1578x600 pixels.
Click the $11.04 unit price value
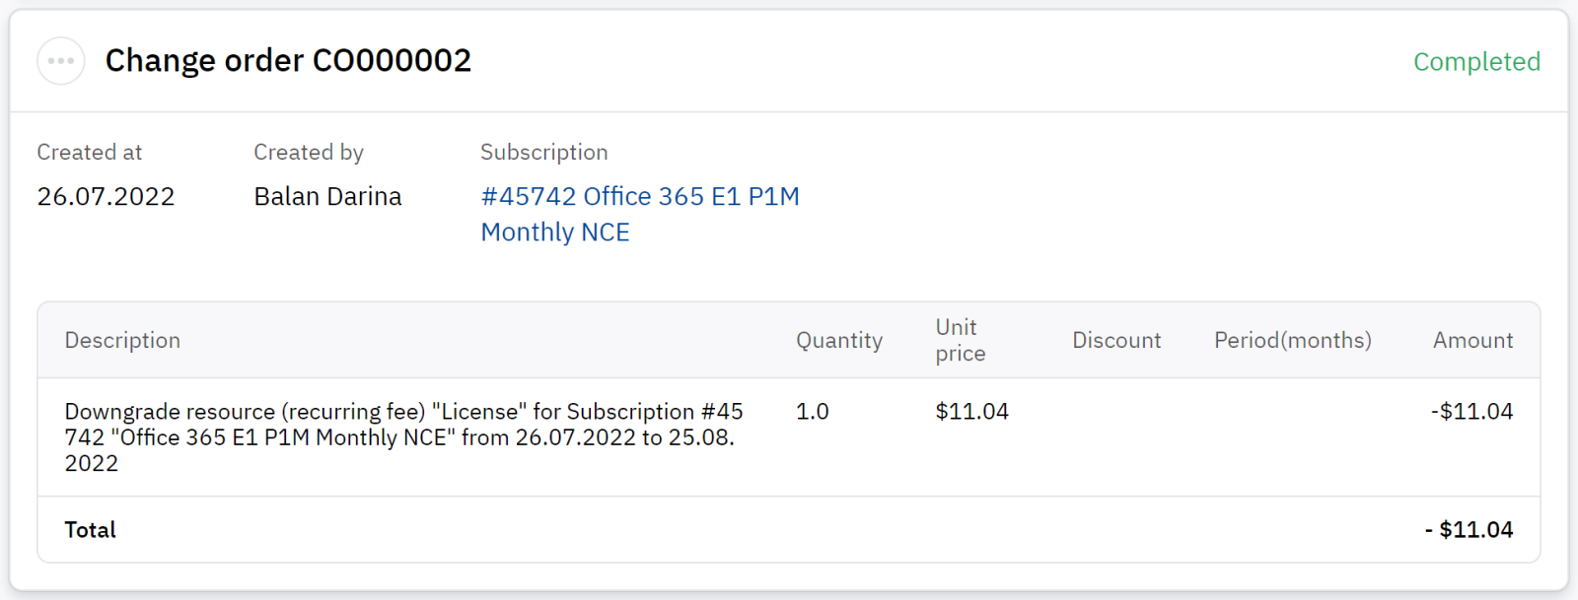pyautogui.click(x=971, y=412)
